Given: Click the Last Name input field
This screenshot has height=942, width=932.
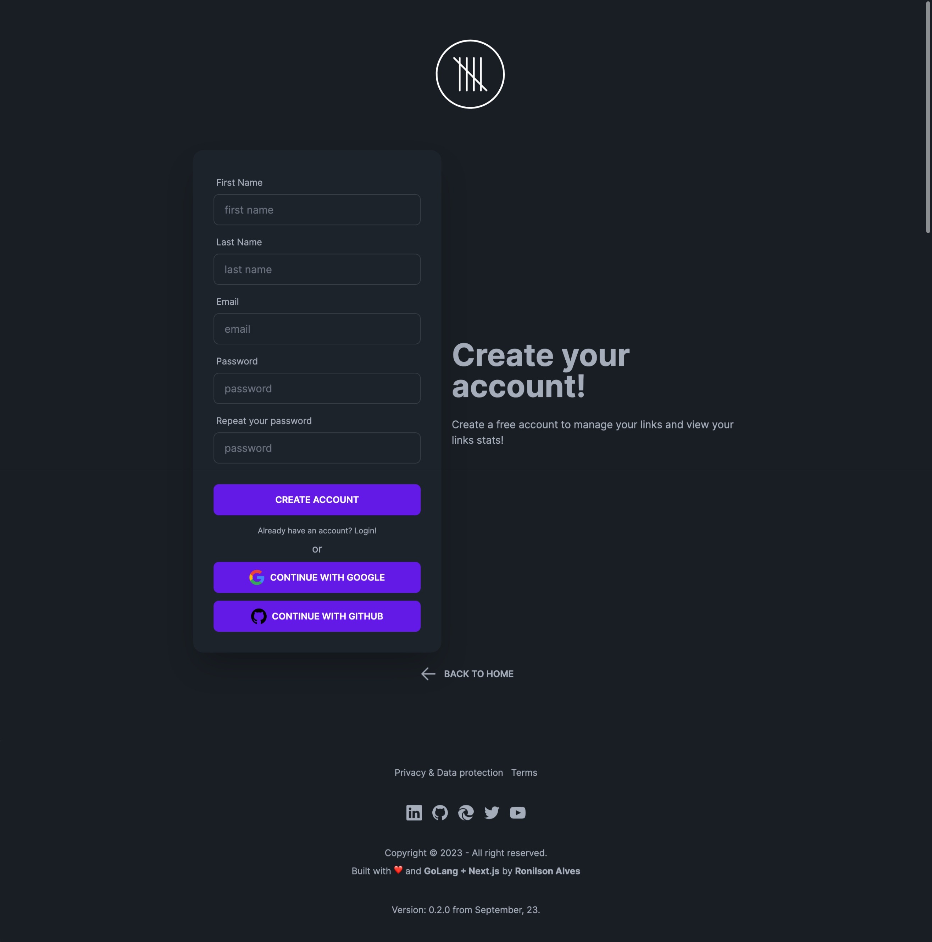Looking at the screenshot, I should 317,269.
